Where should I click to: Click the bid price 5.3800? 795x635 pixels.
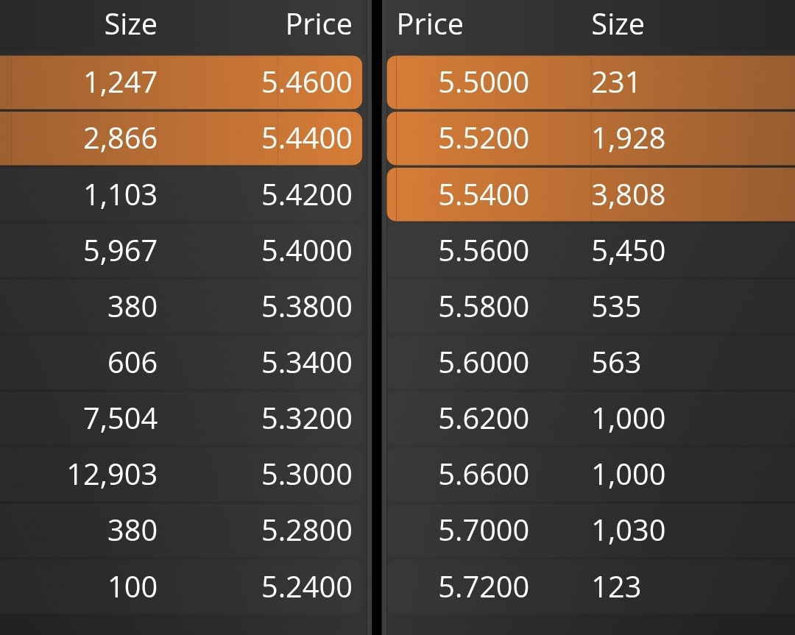tap(307, 307)
